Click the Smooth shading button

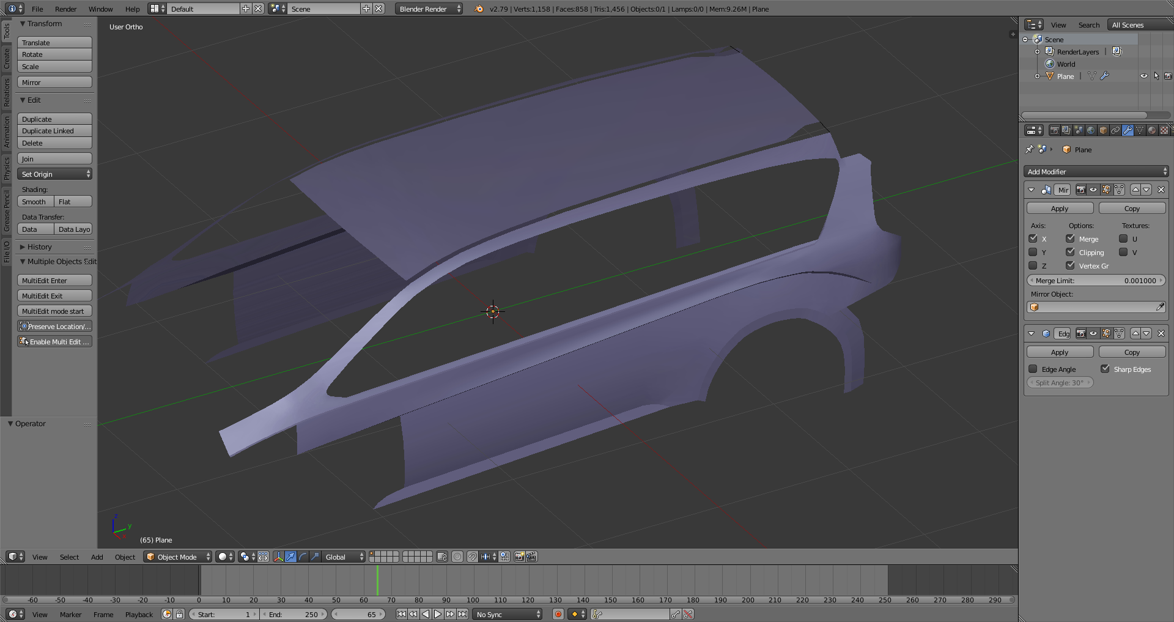(x=34, y=202)
